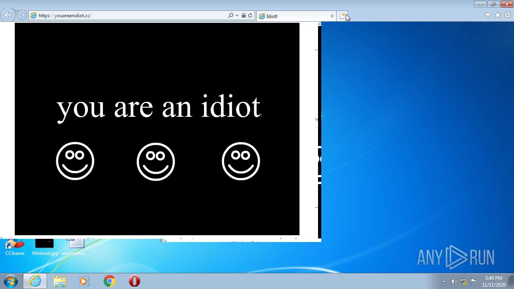The height and width of the screenshot is (289, 514).
Task: Close the Internet Explorer window
Action: (x=507, y=4)
